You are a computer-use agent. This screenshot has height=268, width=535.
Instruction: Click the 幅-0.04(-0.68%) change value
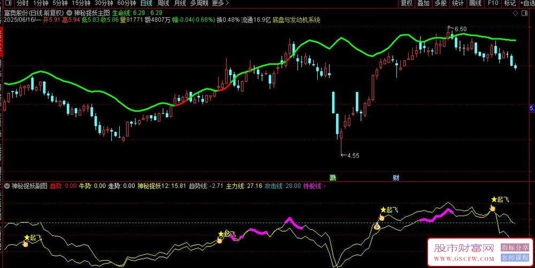click(x=194, y=20)
